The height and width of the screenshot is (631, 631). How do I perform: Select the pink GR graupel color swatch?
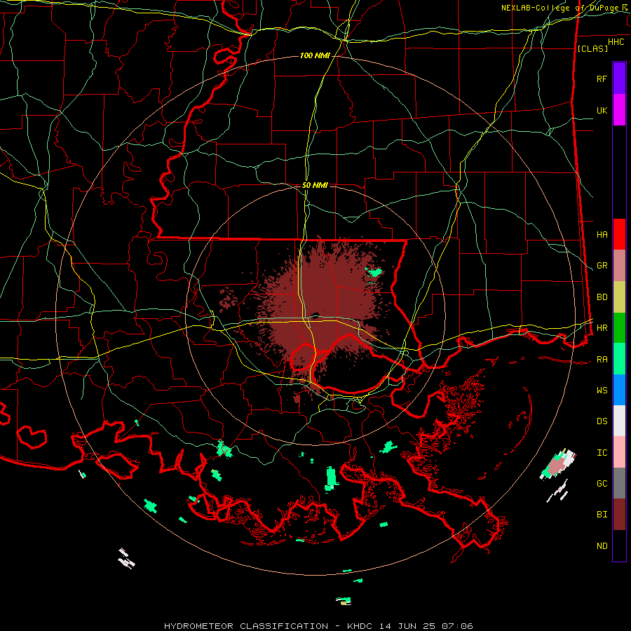[x=619, y=266]
